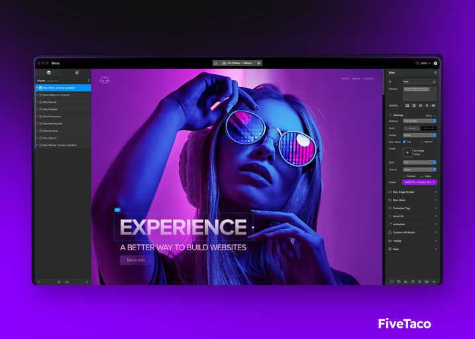Click inside the Classes box
475x339 pixels.
(x=419, y=93)
